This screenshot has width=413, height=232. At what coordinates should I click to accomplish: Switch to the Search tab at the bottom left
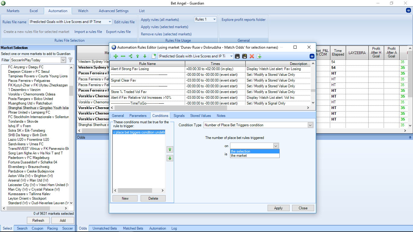pos(22,228)
